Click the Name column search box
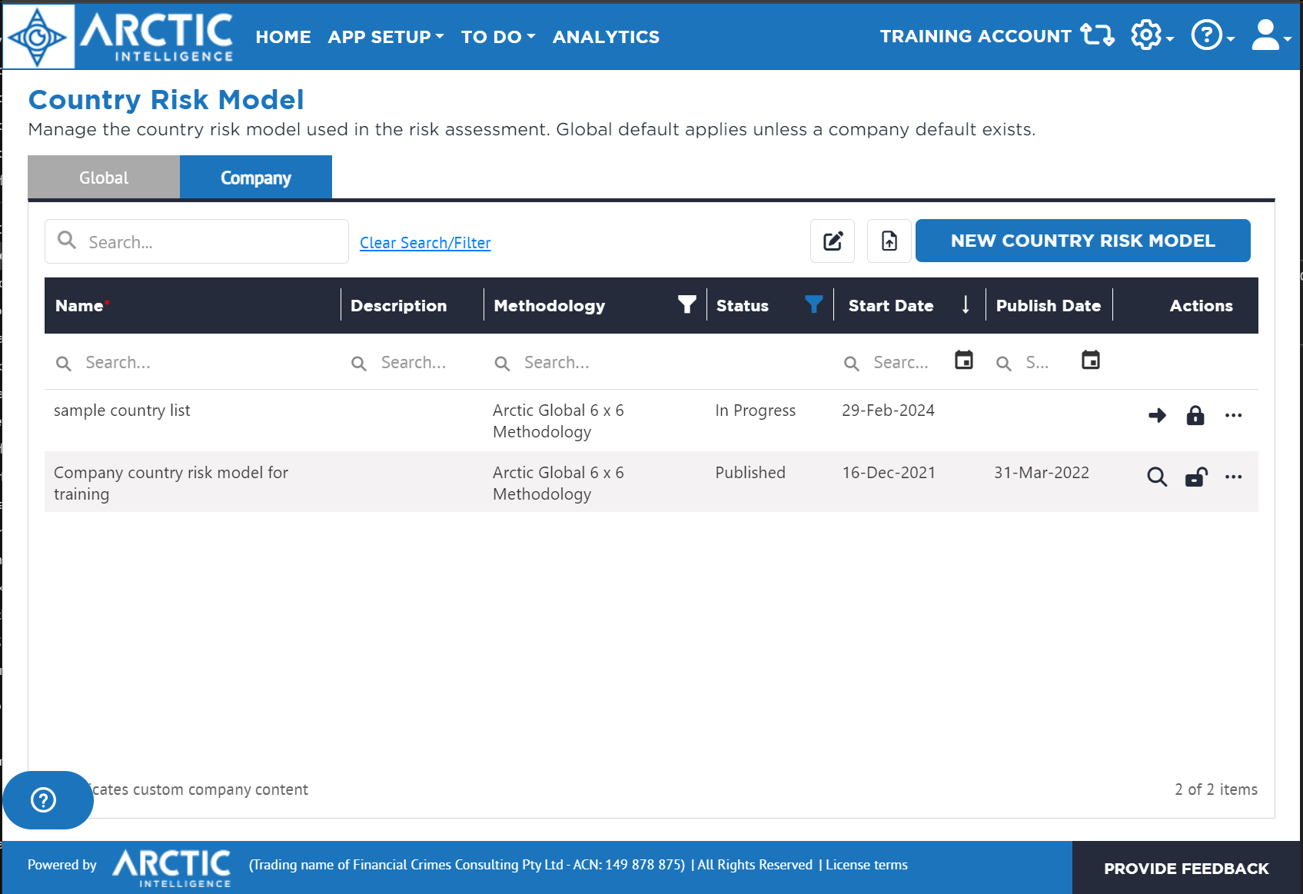 (192, 362)
